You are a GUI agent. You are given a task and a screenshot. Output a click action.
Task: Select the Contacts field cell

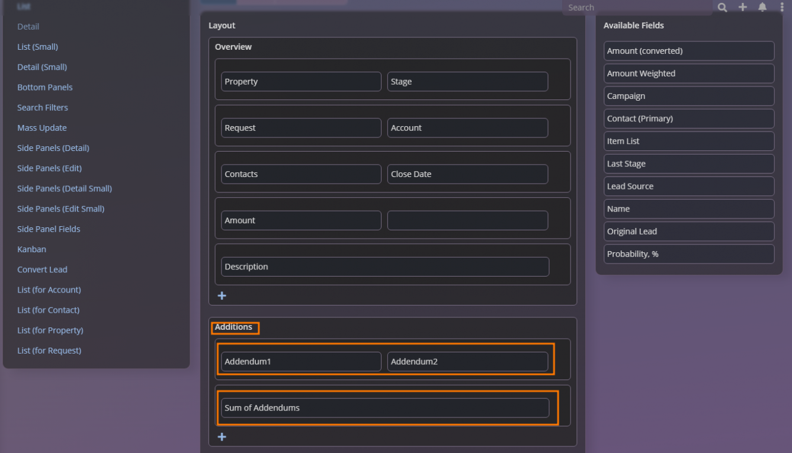301,174
